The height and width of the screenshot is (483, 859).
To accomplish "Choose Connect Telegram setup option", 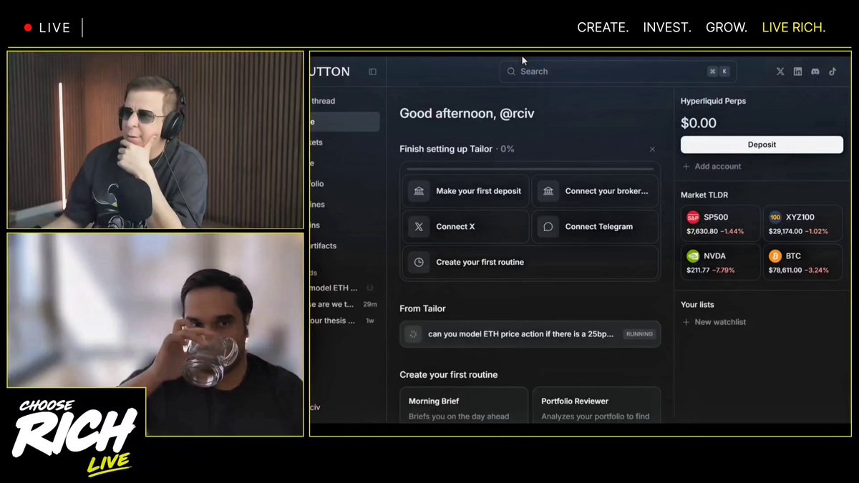I will (595, 227).
